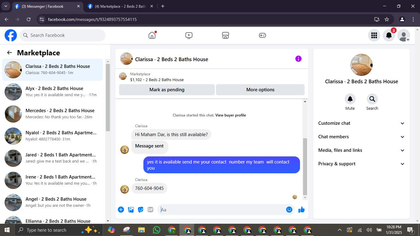Click the large listing photo in info panel
The height and width of the screenshot is (236, 420).
click(362, 65)
